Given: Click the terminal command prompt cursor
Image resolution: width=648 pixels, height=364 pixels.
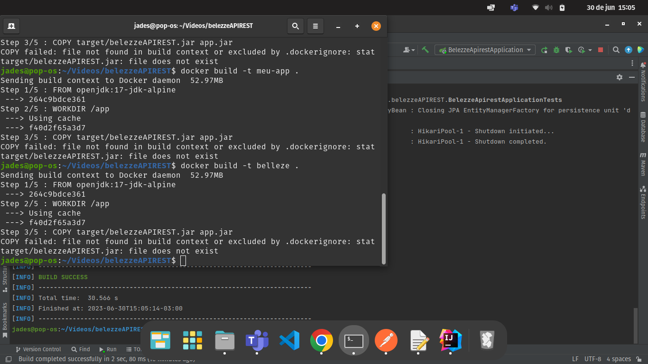Looking at the screenshot, I should pyautogui.click(x=183, y=261).
